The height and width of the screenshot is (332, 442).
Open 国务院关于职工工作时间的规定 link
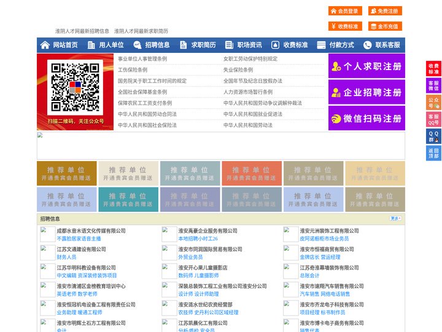[x=152, y=81]
